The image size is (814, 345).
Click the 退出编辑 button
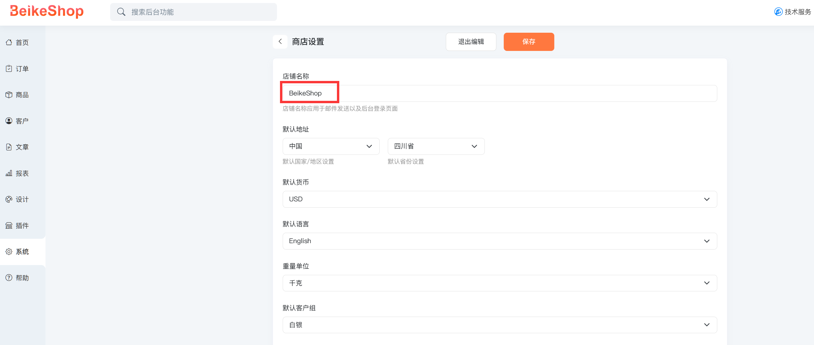click(x=471, y=42)
